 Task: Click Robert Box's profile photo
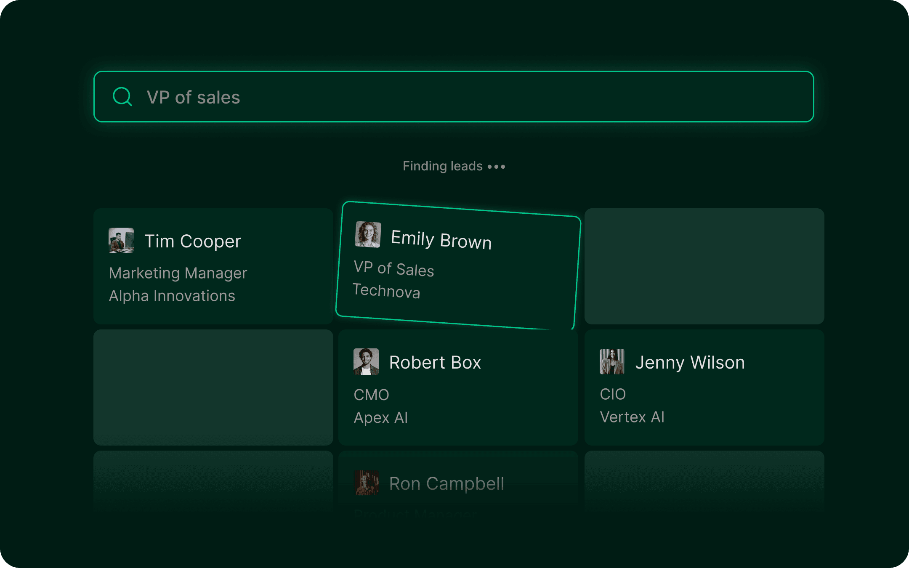coord(366,361)
